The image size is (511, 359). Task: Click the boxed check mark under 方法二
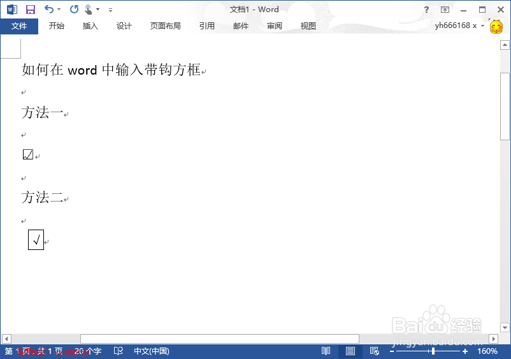pos(36,240)
